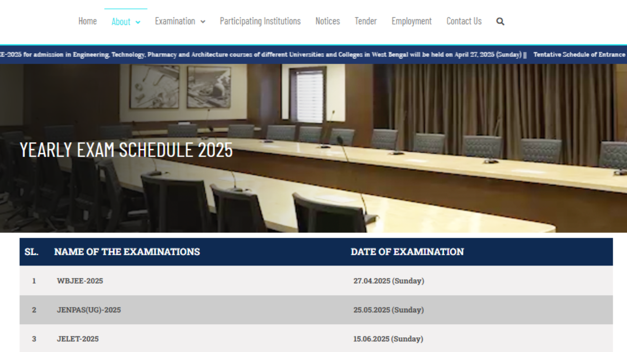Click serial number 1 in table
Viewport: 627px width, 352px height.
pos(34,281)
